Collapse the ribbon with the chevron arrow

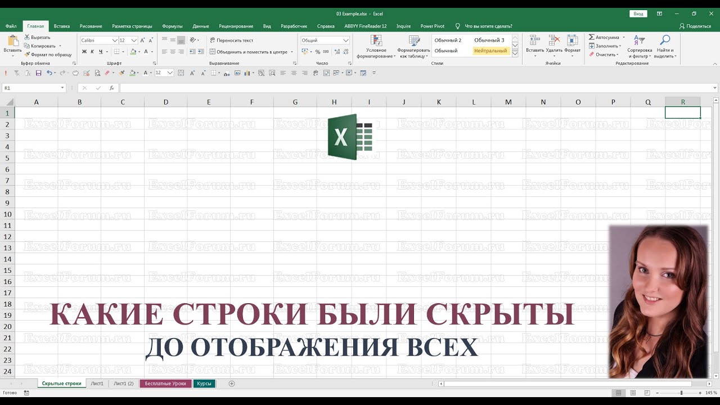[x=714, y=63]
